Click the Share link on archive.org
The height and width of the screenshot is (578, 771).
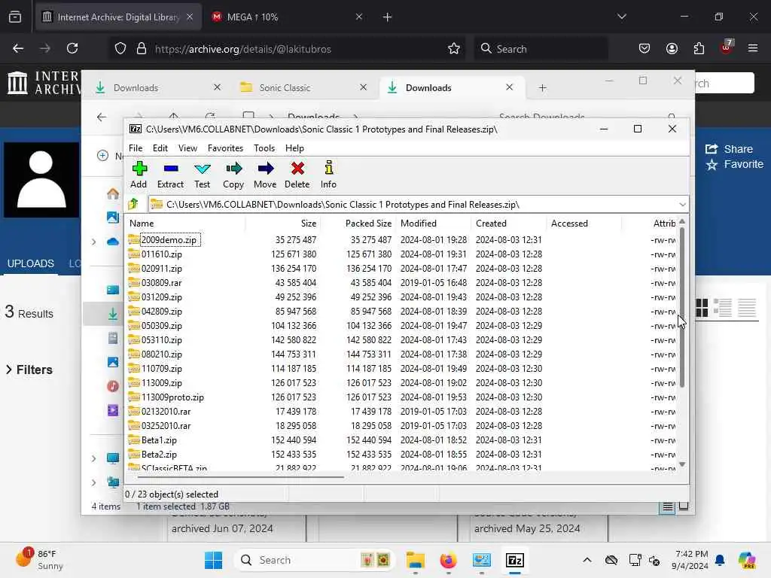pos(729,149)
